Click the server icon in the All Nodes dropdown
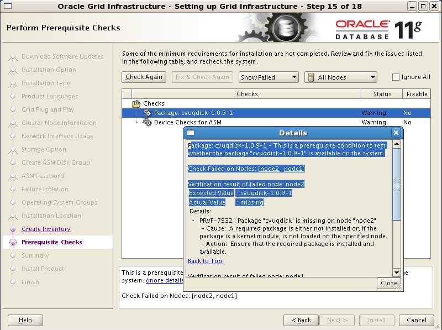The width and height of the screenshot is (442, 330). tap(311, 77)
